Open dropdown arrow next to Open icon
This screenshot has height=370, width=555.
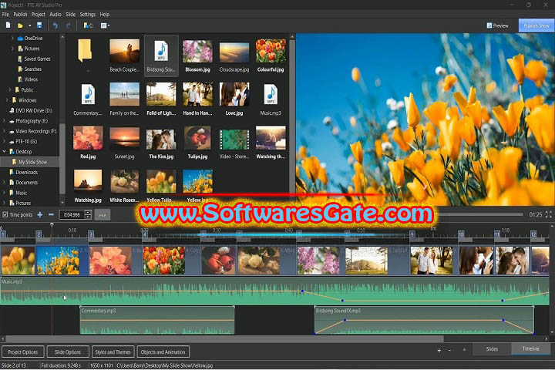click(30, 25)
